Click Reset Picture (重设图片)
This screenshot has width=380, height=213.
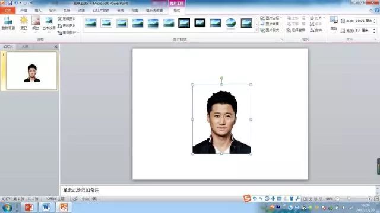[x=66, y=33]
